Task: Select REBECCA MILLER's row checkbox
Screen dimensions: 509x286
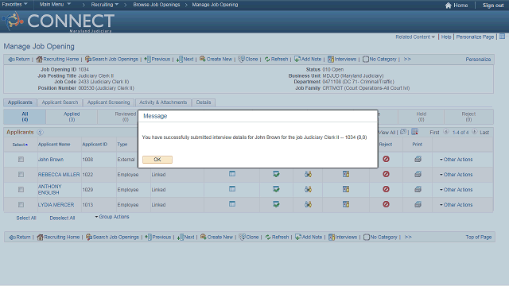Action: click(x=21, y=175)
